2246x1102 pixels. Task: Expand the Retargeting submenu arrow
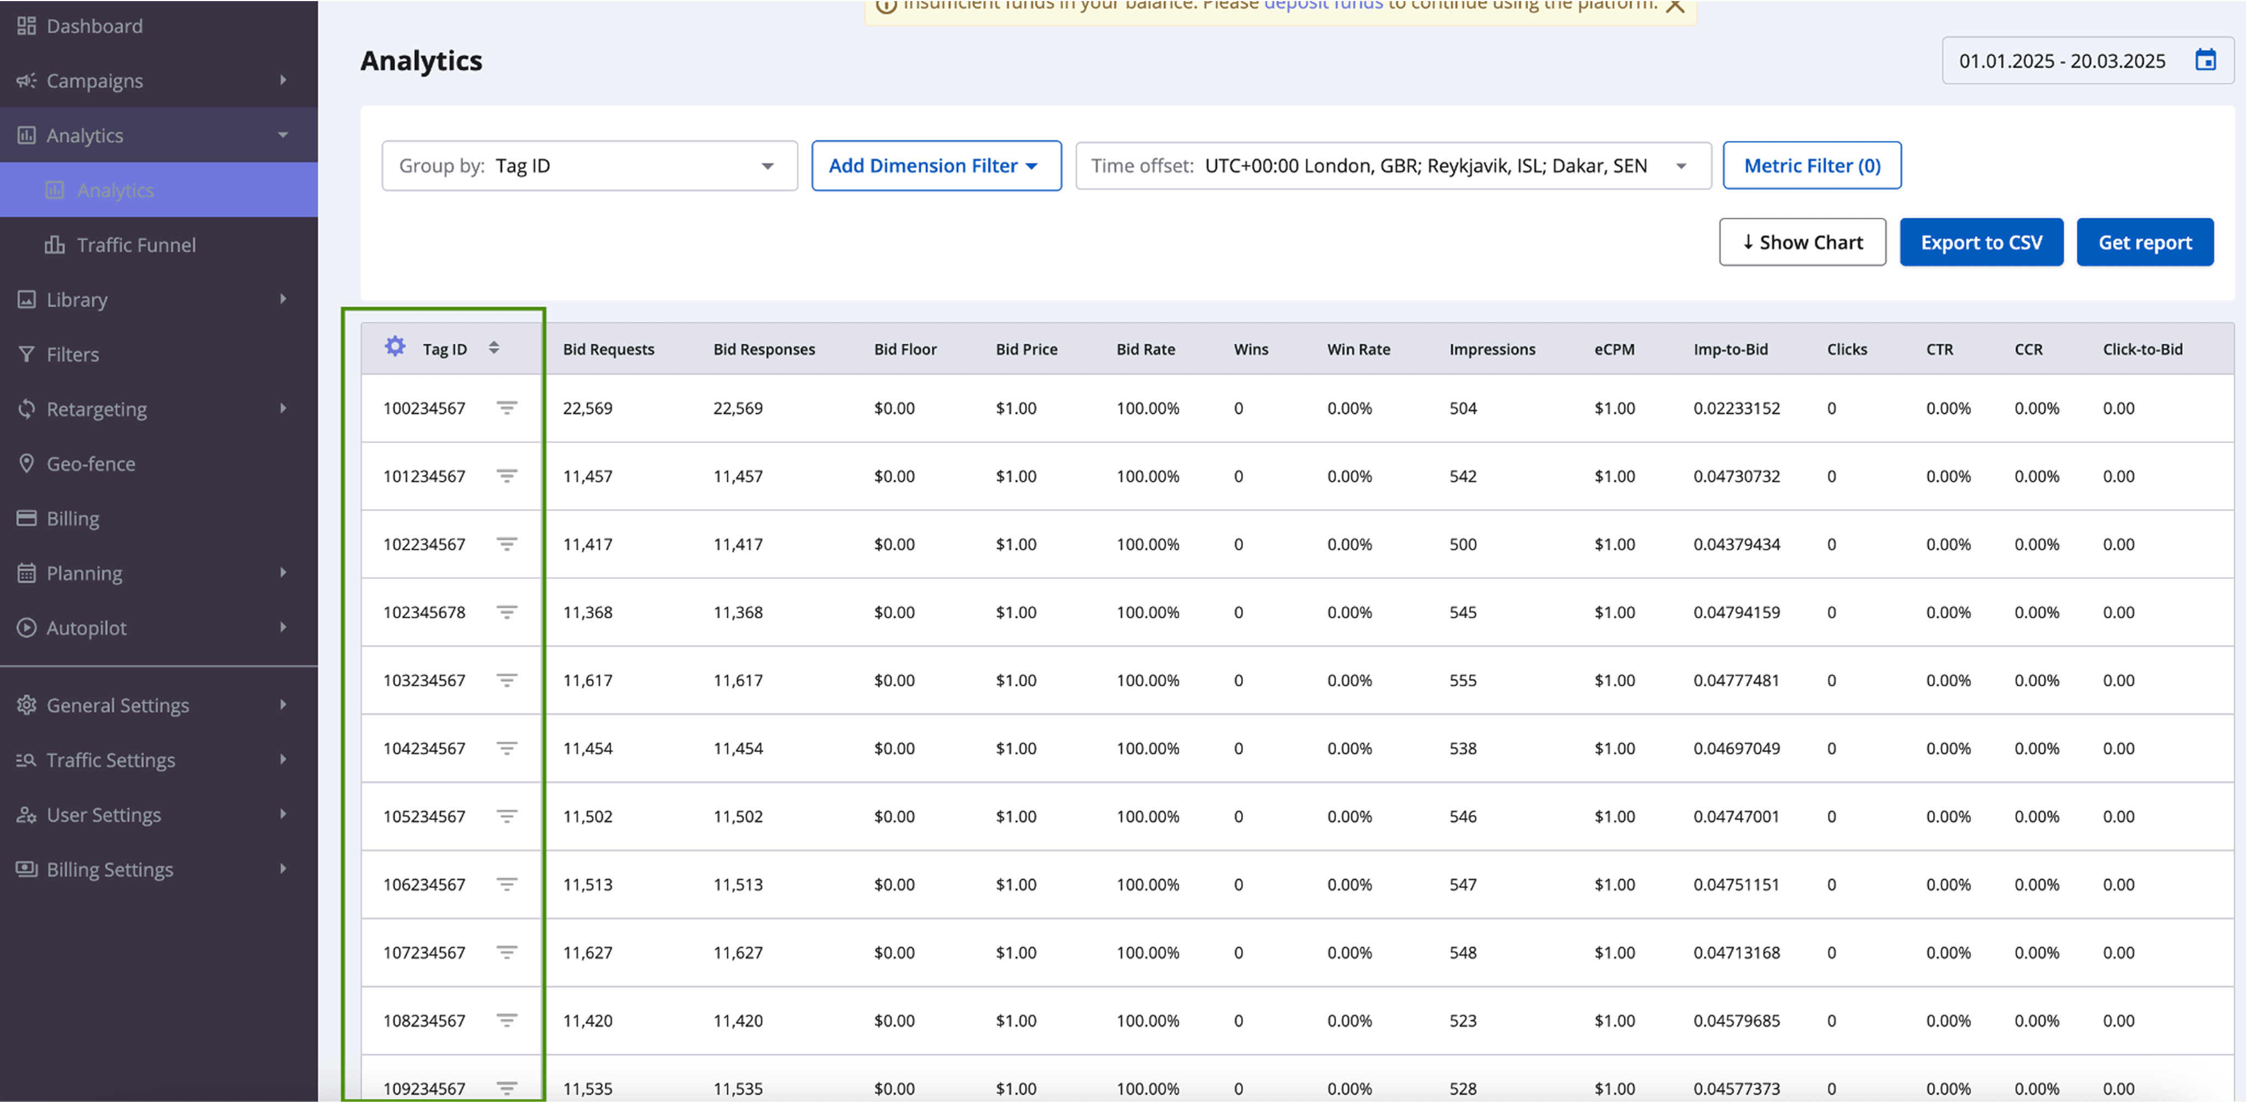283,408
